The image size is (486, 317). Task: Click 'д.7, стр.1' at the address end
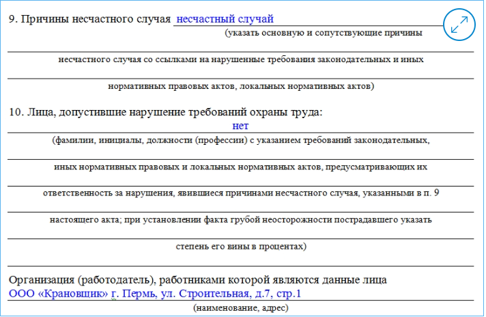276,294
